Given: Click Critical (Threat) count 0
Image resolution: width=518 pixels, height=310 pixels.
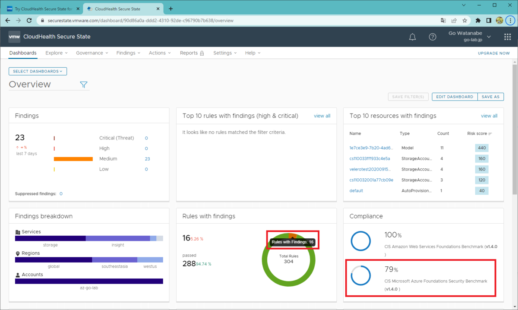Looking at the screenshot, I should tap(146, 138).
